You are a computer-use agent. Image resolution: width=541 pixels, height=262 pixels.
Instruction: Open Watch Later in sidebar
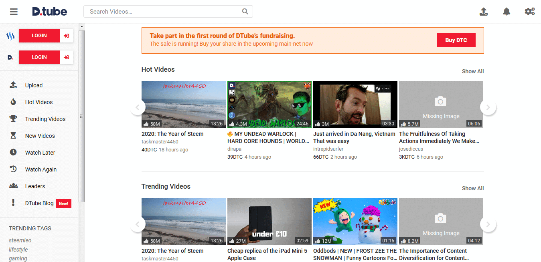[40, 153]
